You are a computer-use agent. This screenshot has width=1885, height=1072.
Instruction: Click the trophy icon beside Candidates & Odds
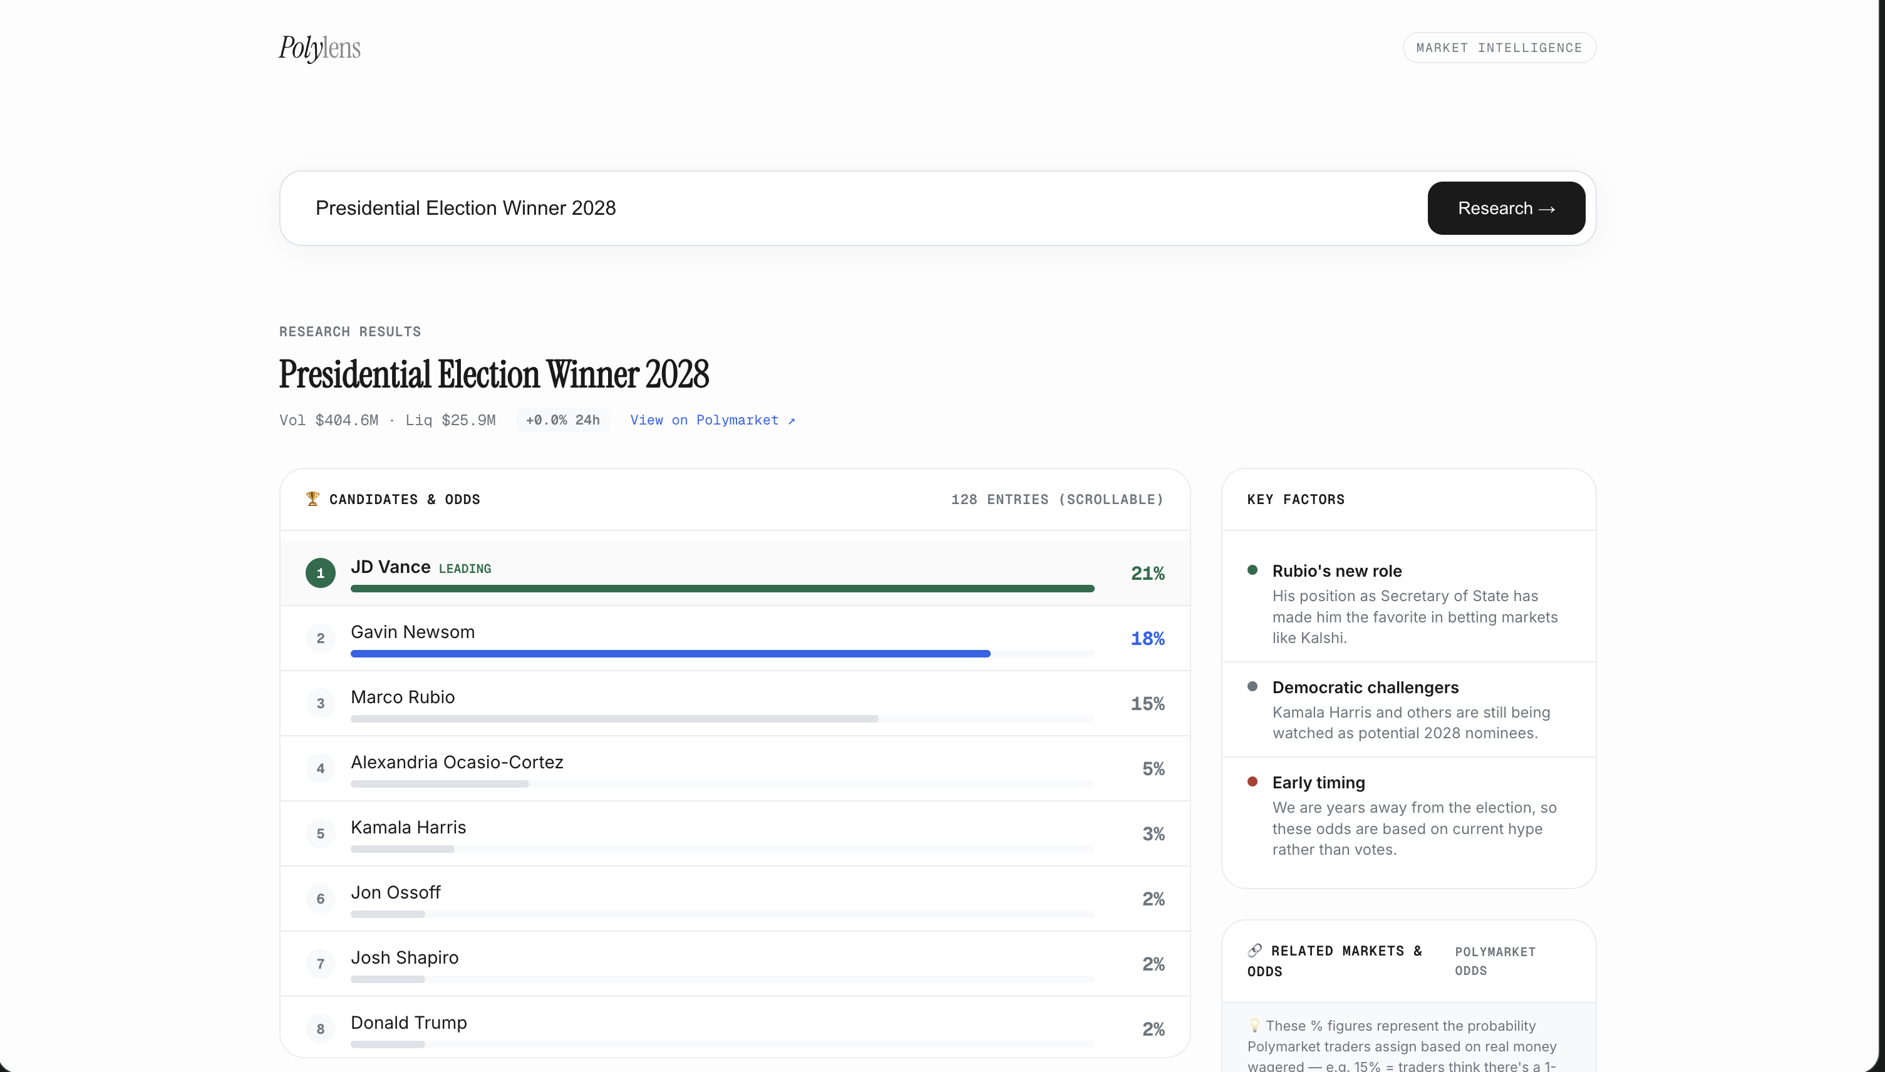(x=312, y=498)
